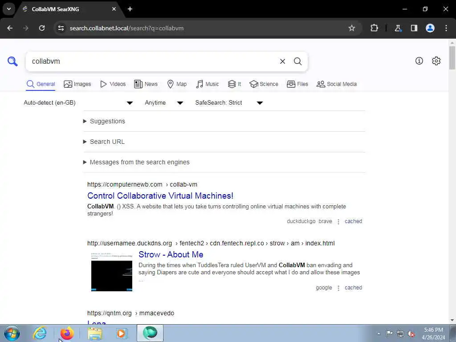Reload the page

click(x=42, y=28)
